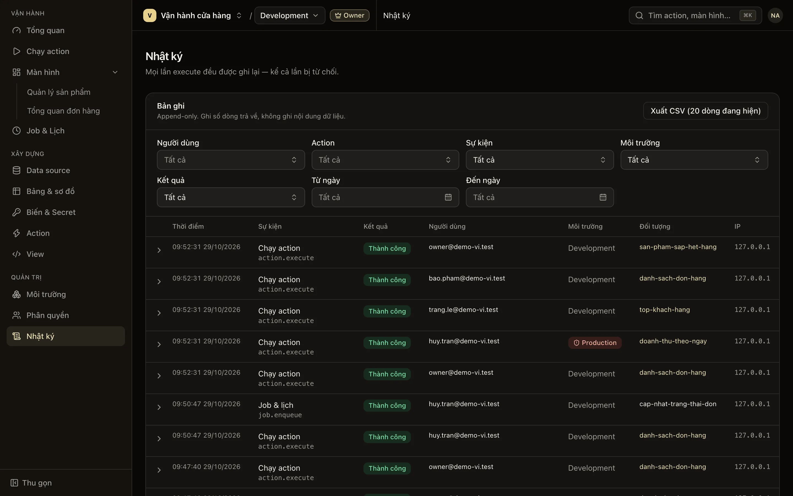Click the search magnifier icon
This screenshot has height=496, width=793.
tap(639, 15)
